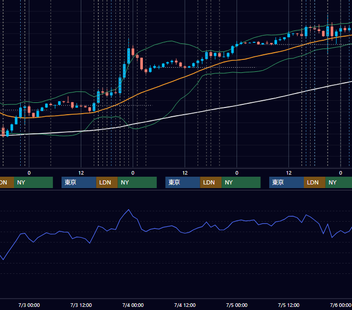Click the 7/3 00:00 date label
The image size is (352, 310).
point(29,305)
